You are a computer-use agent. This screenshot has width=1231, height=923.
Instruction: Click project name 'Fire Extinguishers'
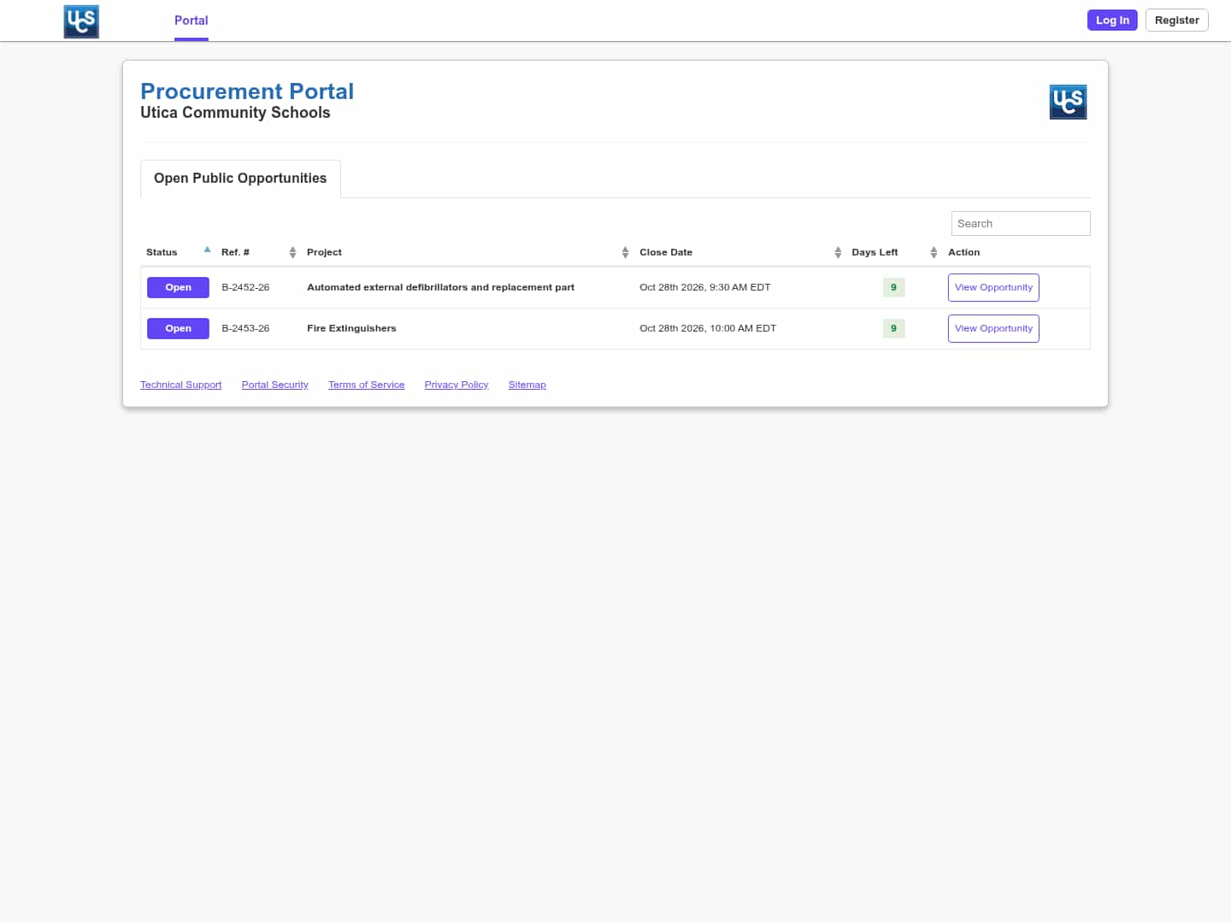(x=351, y=328)
